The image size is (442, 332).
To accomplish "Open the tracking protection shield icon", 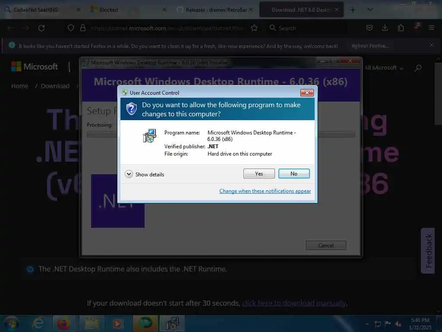I will [x=71, y=28].
